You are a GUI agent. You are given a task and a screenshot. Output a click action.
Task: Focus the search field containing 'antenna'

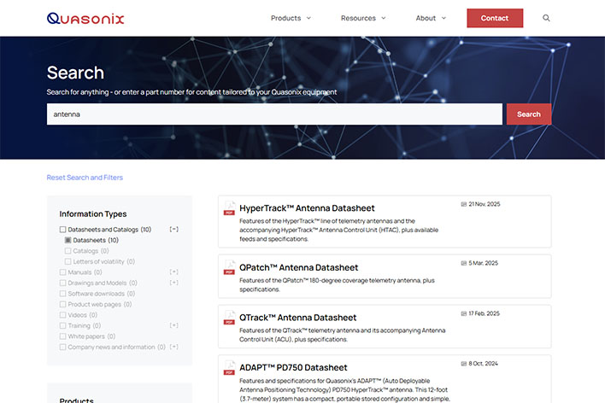273,114
